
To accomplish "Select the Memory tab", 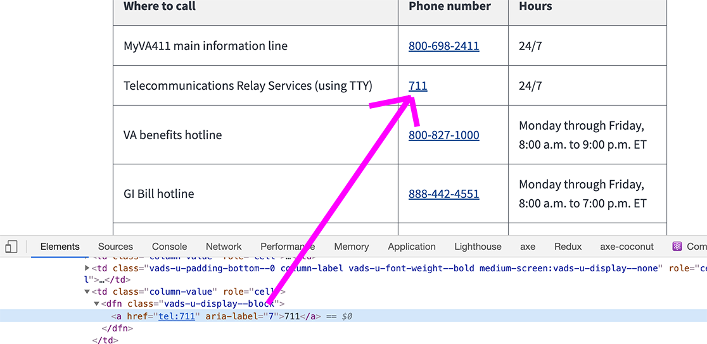I will 351,246.
